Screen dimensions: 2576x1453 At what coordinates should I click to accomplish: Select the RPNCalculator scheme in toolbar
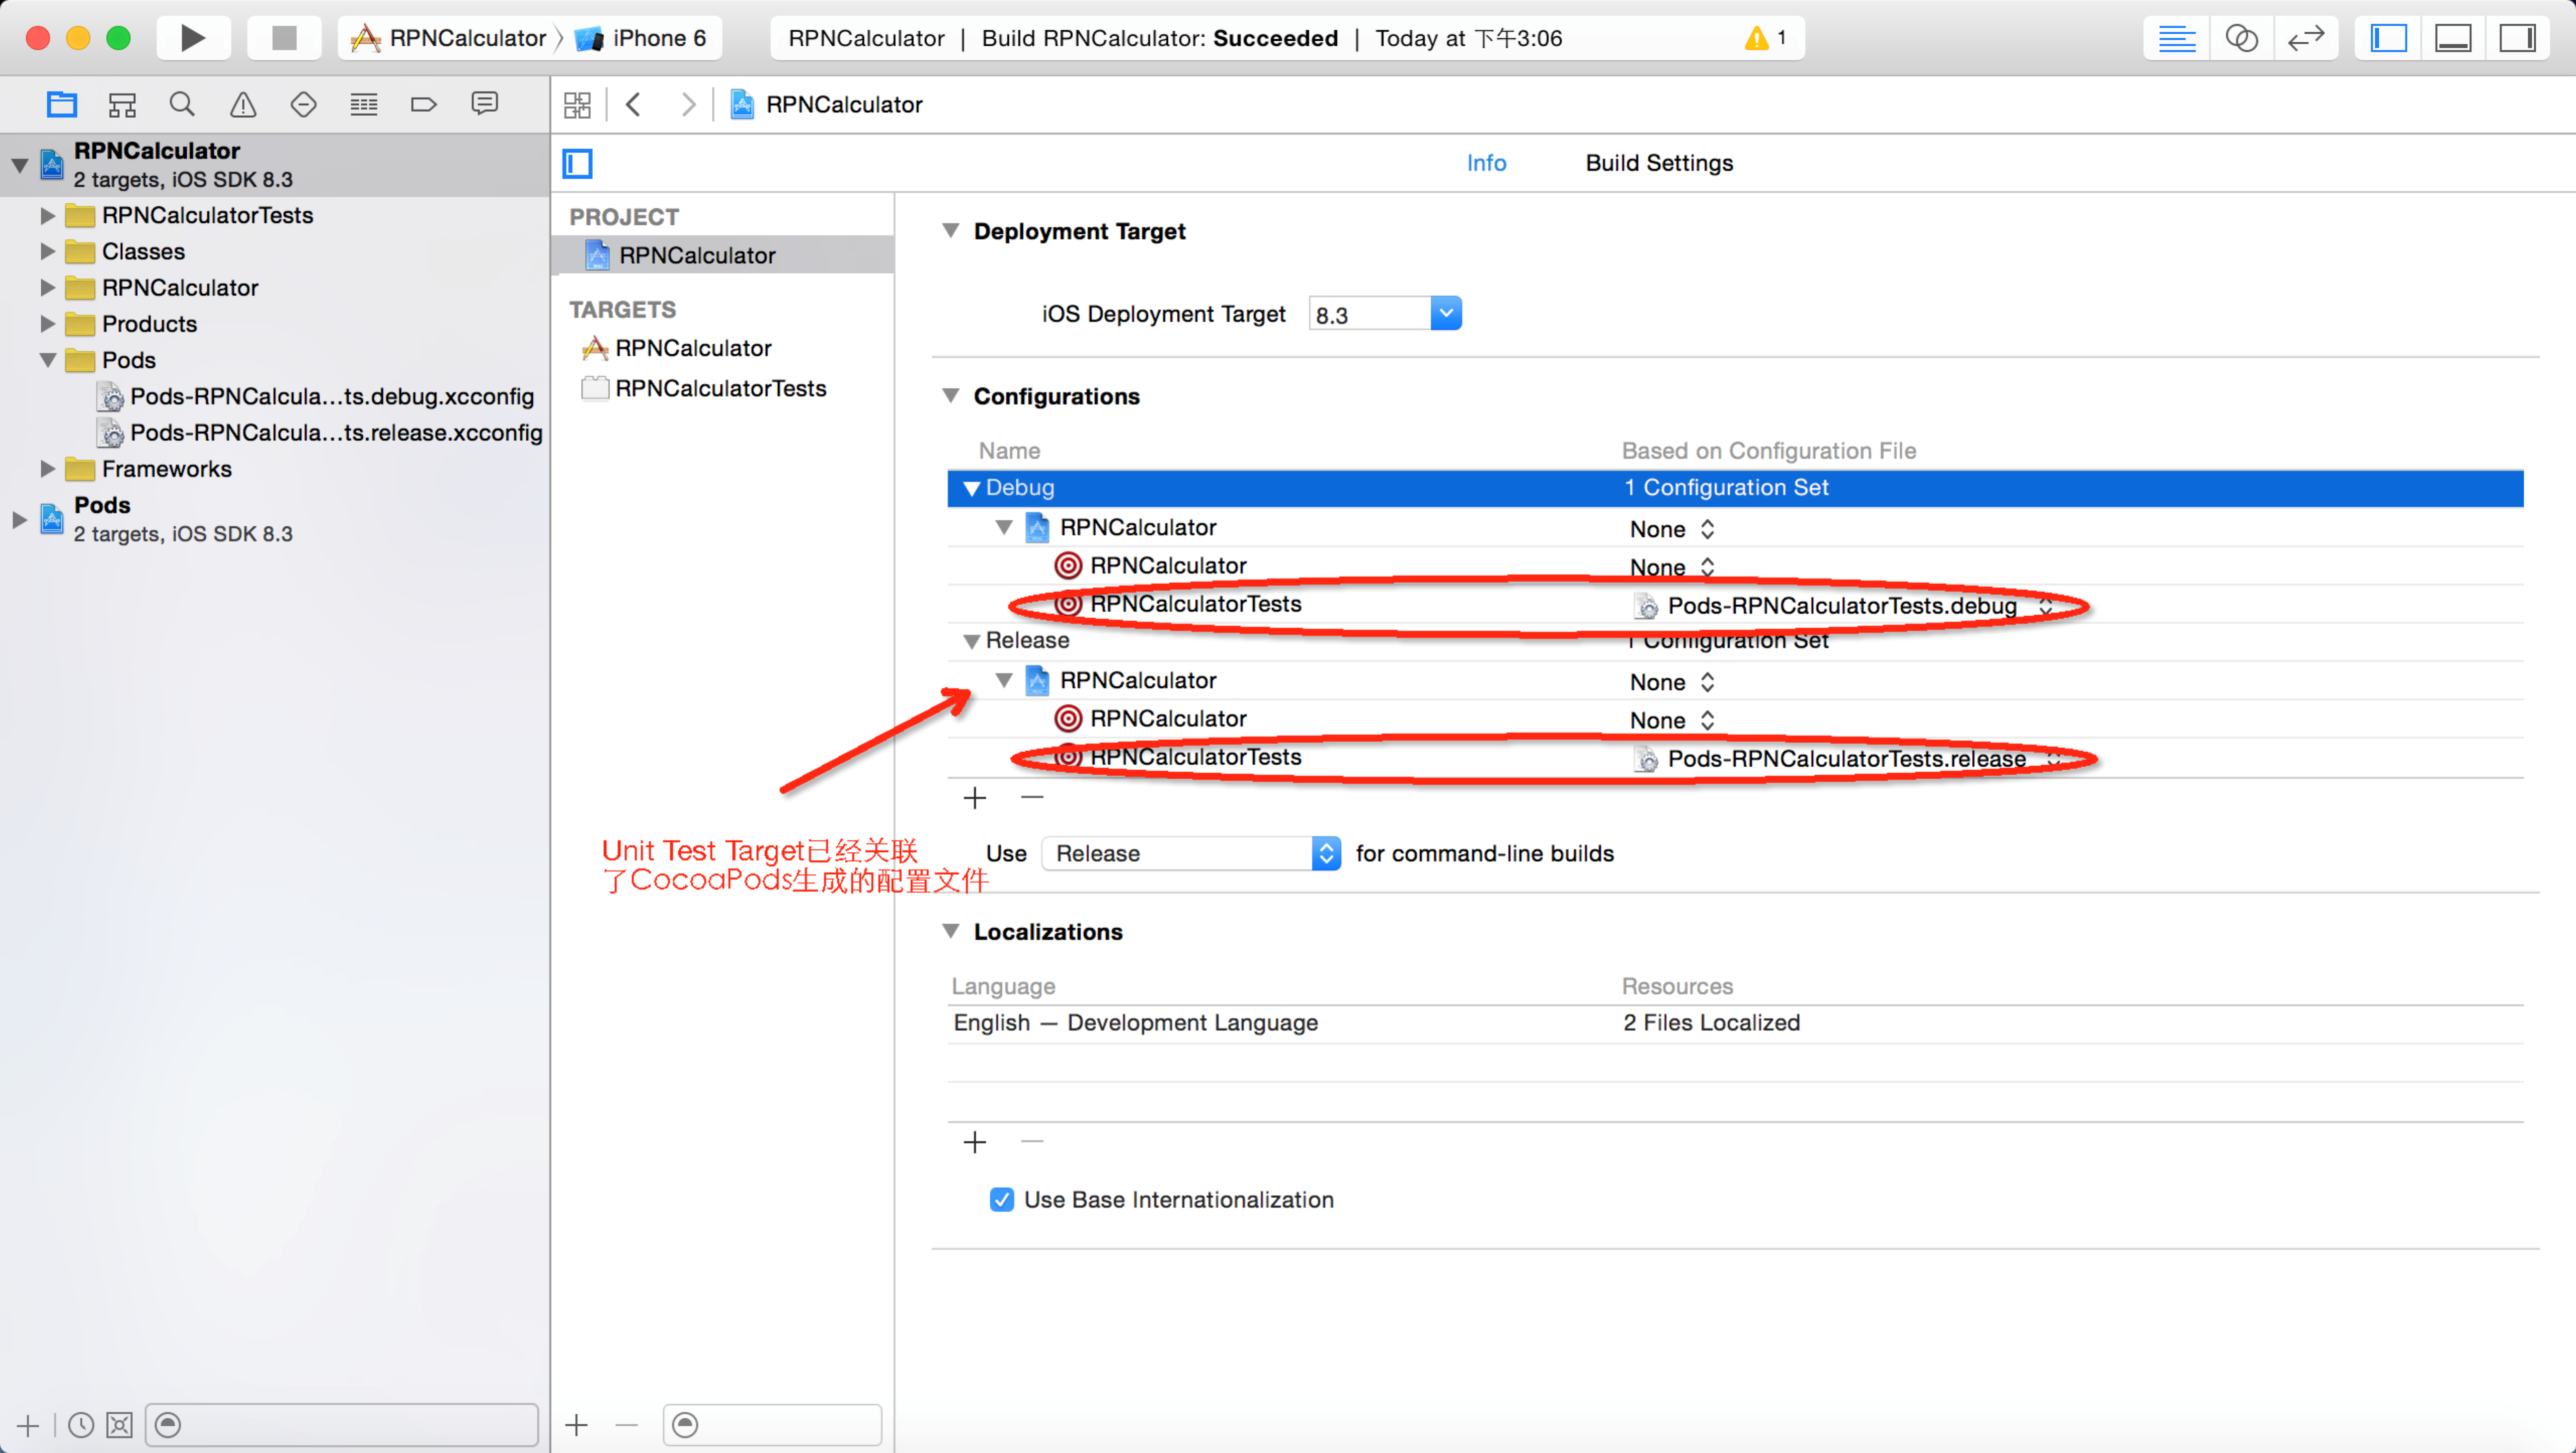coord(449,38)
